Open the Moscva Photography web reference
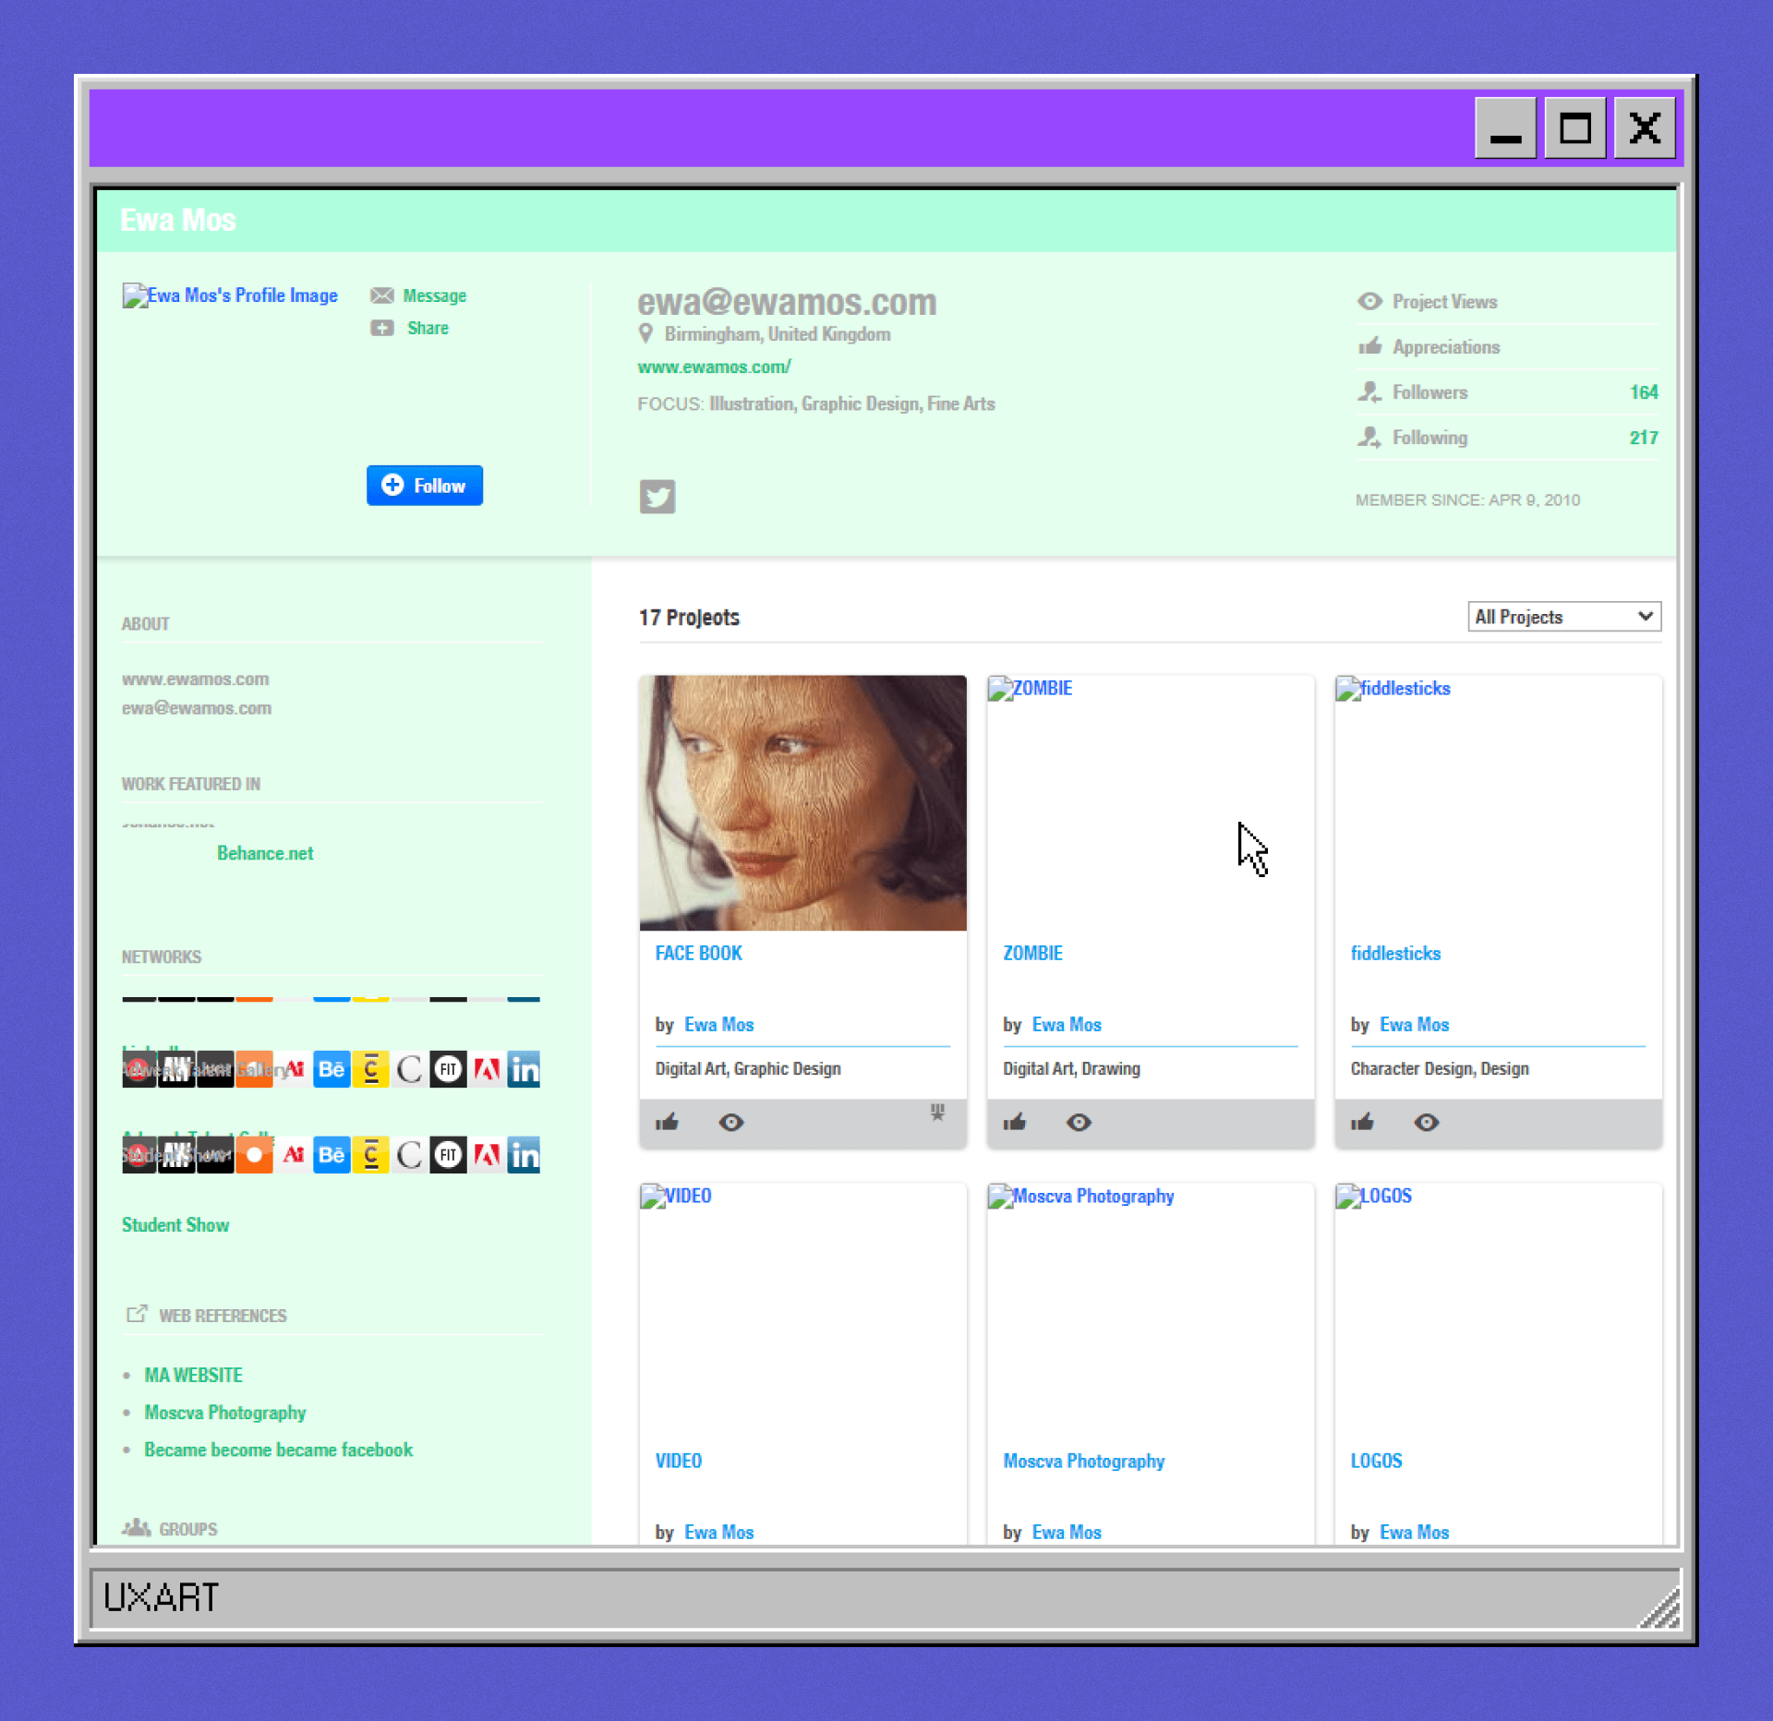The width and height of the screenshot is (1773, 1721). coord(225,1413)
